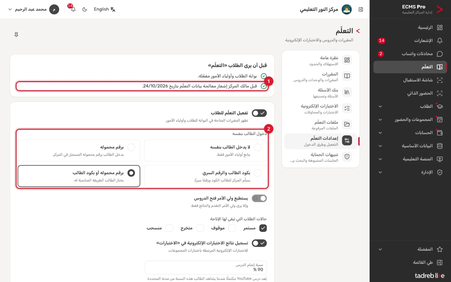Check the موقوف status checkbox

point(232,228)
